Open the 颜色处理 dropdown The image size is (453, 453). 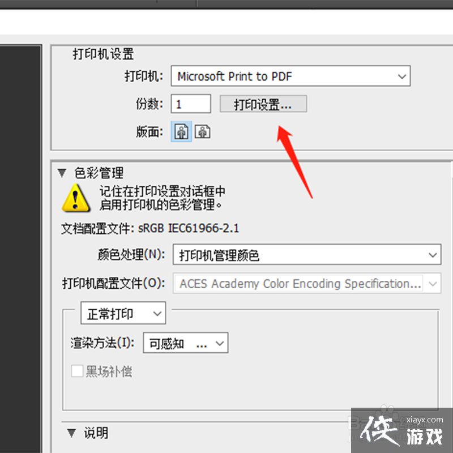307,254
